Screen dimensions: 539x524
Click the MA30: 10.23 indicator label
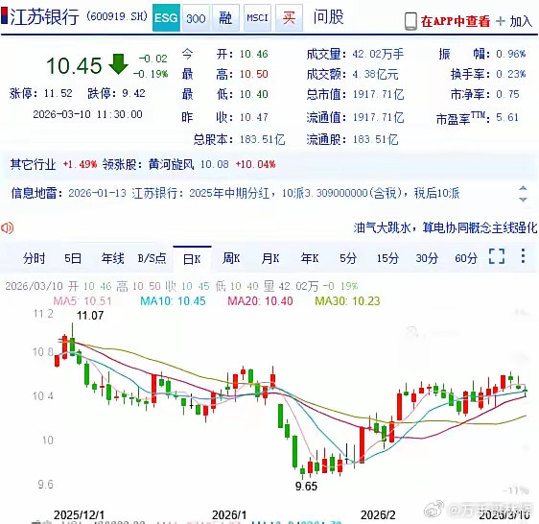pyautogui.click(x=347, y=301)
